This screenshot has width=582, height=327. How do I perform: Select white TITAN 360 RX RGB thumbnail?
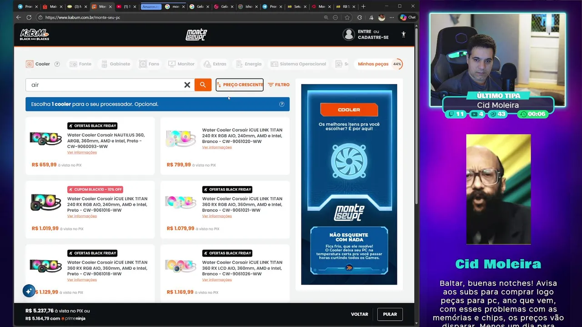point(181,202)
